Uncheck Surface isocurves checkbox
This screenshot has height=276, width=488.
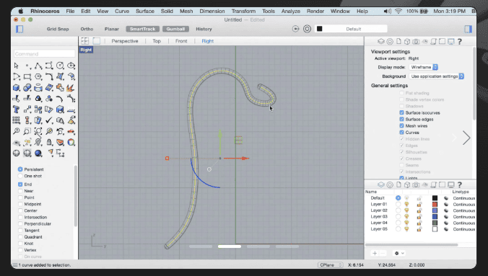(x=401, y=112)
